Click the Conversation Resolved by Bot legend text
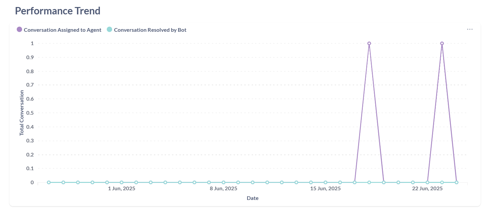The image size is (488, 214). click(150, 29)
